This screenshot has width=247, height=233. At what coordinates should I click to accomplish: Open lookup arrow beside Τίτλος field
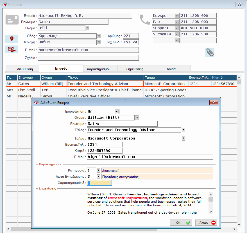click(183, 130)
